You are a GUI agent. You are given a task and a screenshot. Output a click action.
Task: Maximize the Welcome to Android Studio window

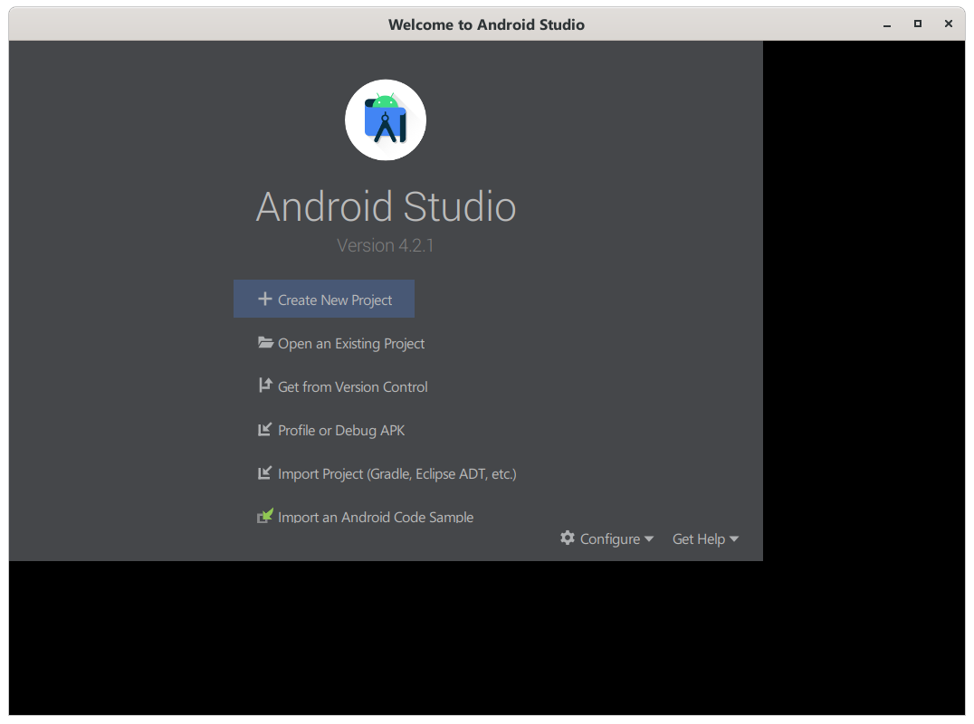[x=917, y=24]
